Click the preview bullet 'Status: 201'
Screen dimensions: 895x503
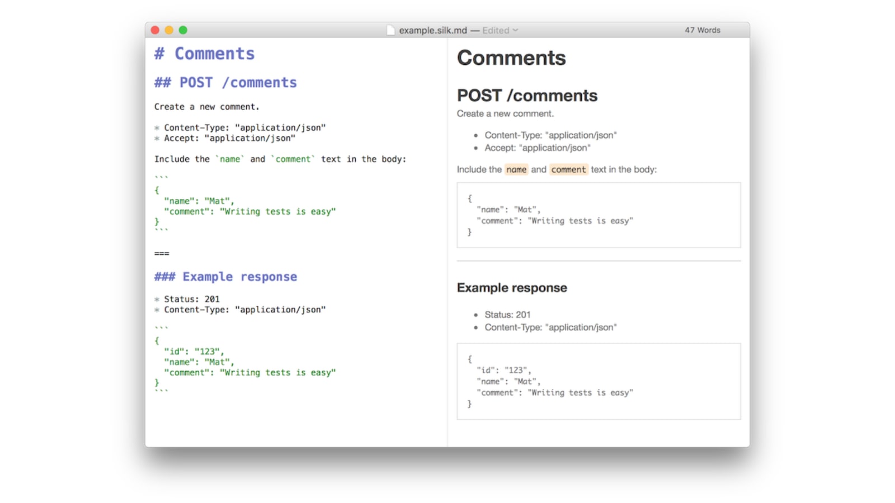[507, 315]
